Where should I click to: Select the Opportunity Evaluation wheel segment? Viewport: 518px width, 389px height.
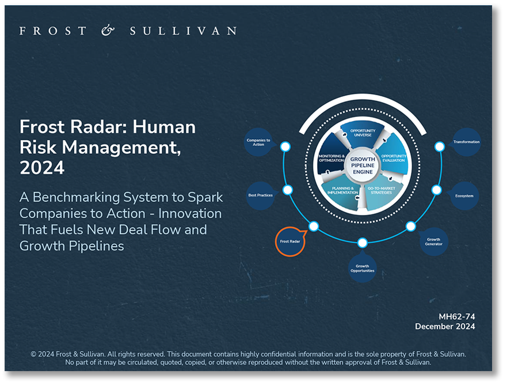pos(394,158)
